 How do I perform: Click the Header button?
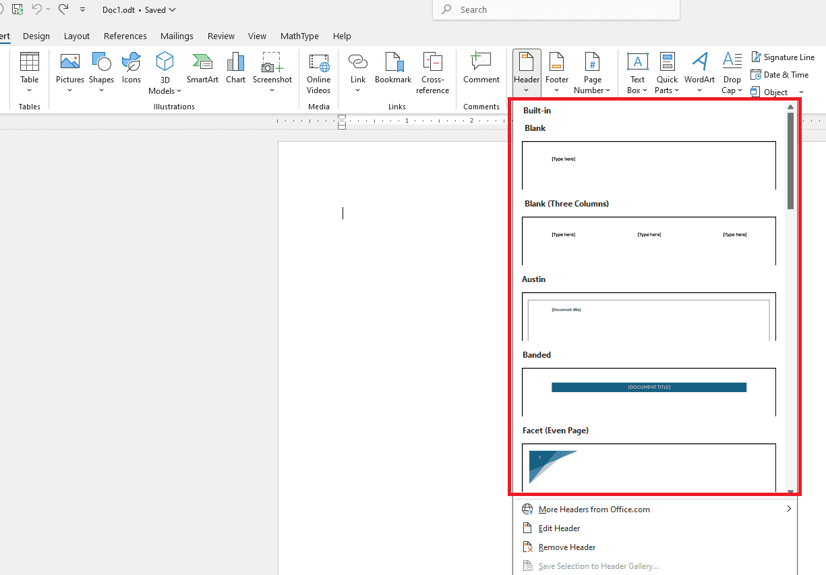pos(527,73)
